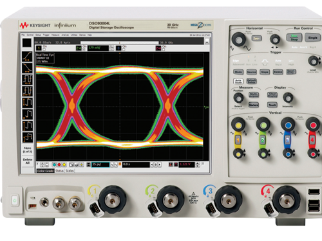Viewport: 322px width, 241px height.
Task: Toggle the red 2-4 channel On checkbox
Action: point(164,49)
